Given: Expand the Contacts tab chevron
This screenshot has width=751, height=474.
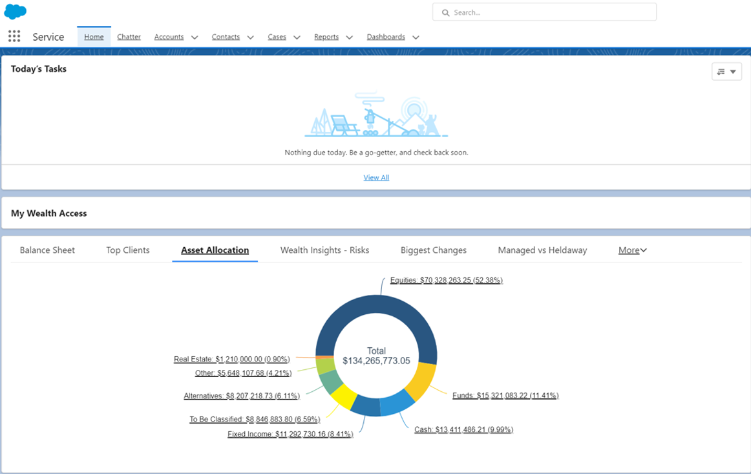Looking at the screenshot, I should pyautogui.click(x=250, y=38).
